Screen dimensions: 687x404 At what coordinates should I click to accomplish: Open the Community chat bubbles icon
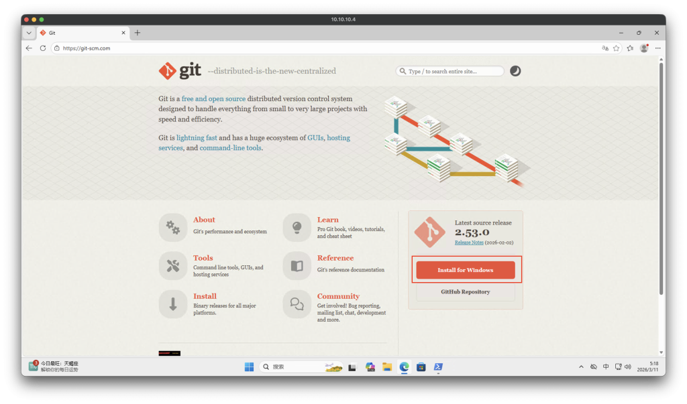click(x=297, y=304)
